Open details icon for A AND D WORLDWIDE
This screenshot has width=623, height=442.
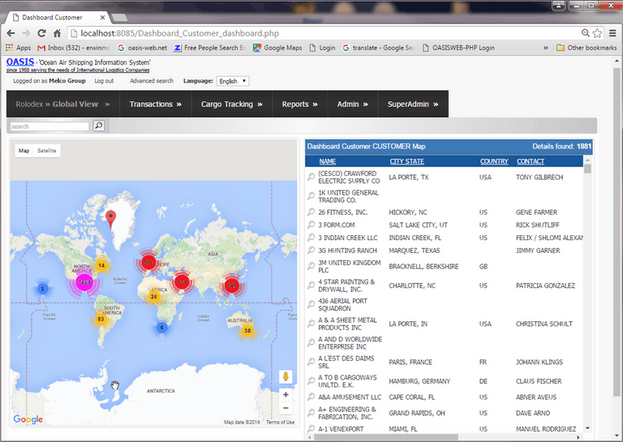311,342
